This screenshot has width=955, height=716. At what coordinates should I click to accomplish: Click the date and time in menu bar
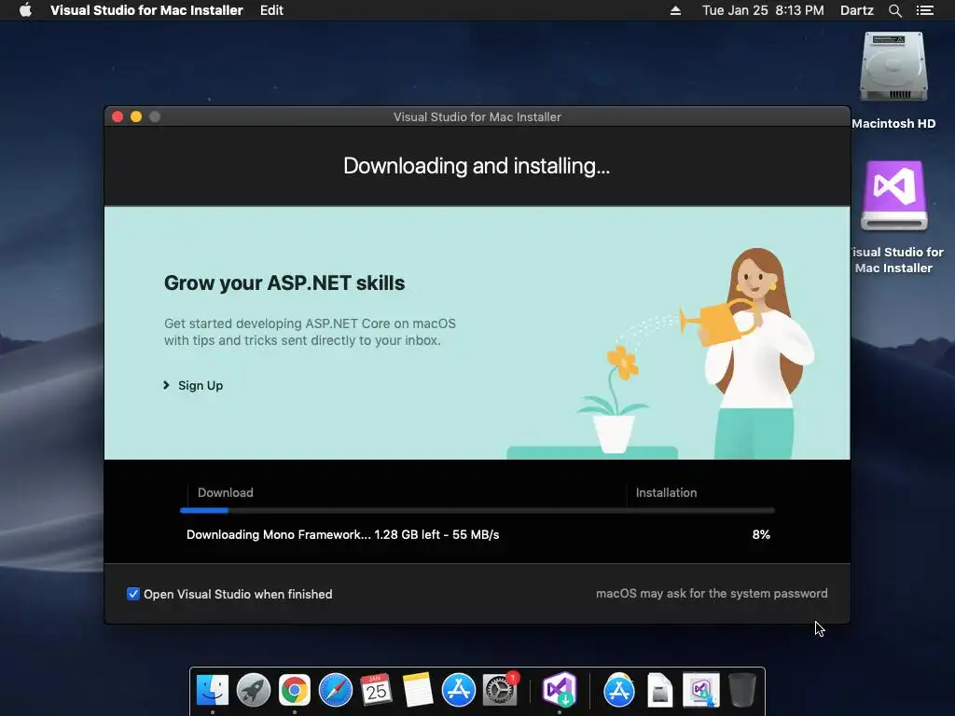tap(763, 10)
